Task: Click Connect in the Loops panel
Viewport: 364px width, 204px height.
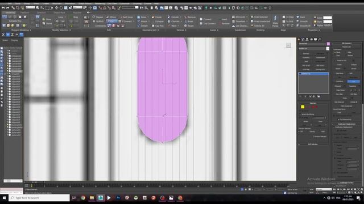Action: click(x=205, y=19)
